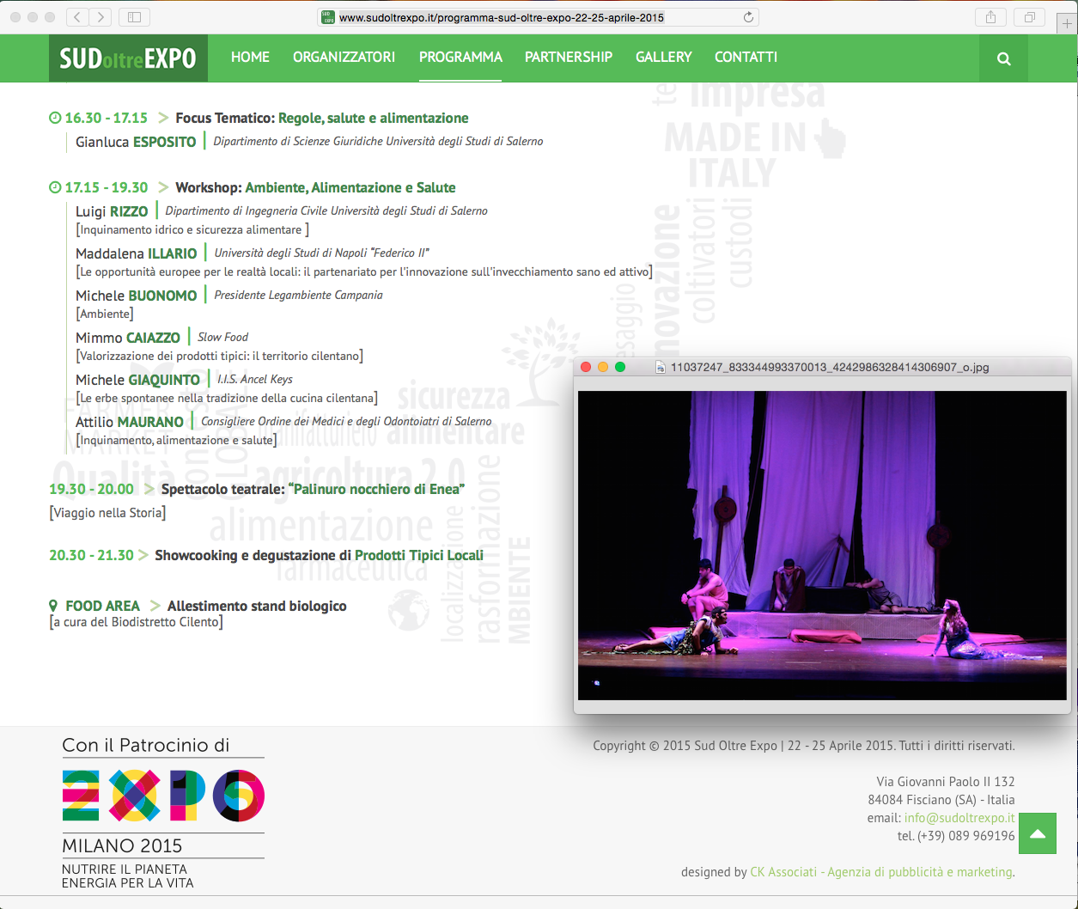Click the scroll-to-top arrow button
1078x909 pixels.
1038,833
